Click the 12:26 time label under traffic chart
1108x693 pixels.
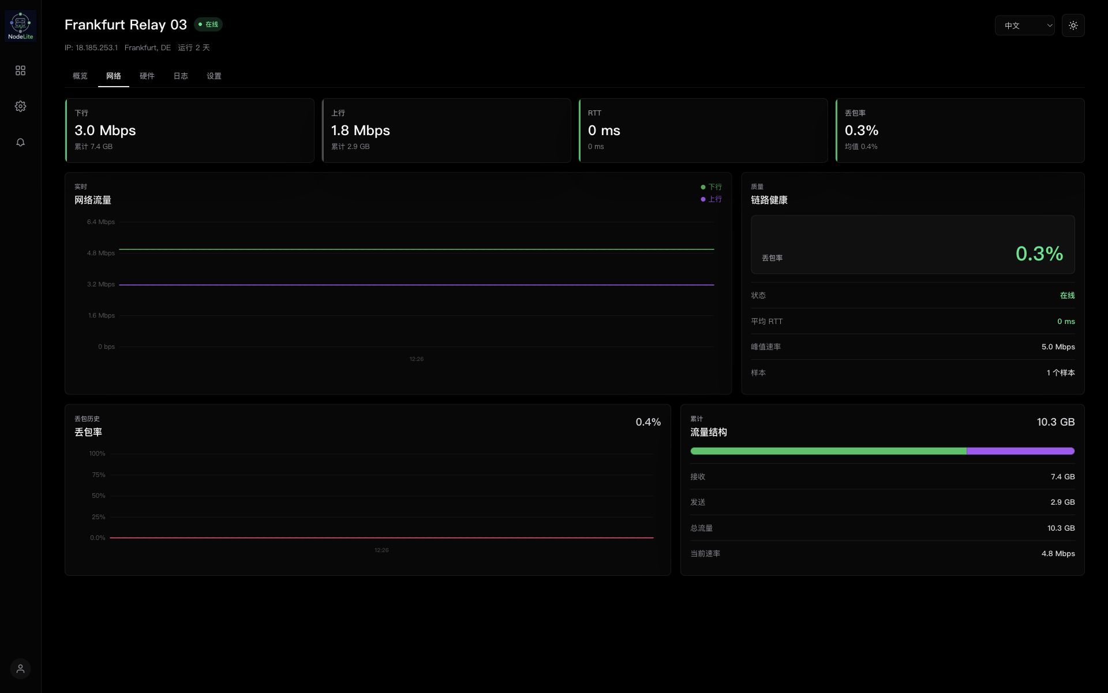417,359
